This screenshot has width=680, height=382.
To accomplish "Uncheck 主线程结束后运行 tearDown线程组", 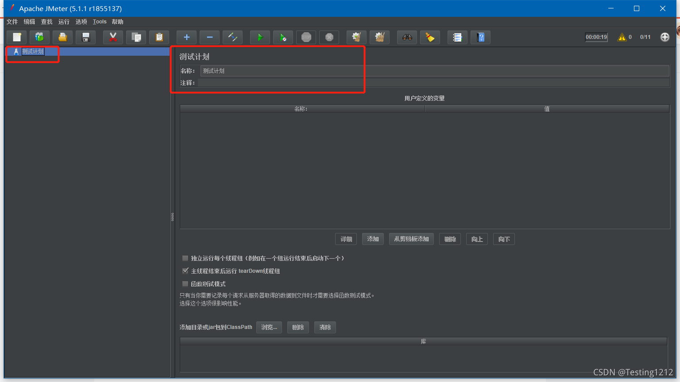I will click(x=185, y=271).
